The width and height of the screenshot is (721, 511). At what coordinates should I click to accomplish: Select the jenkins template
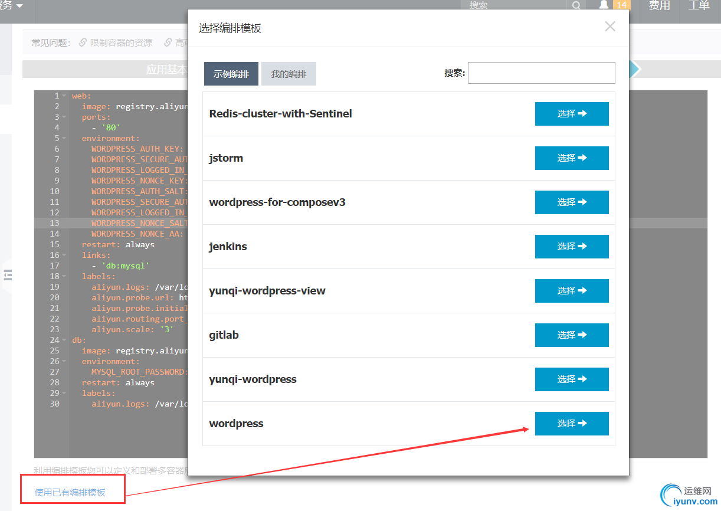click(572, 247)
